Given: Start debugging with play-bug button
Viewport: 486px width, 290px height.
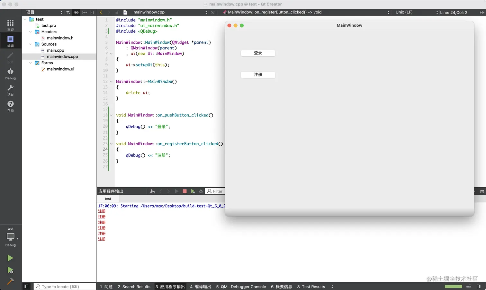Looking at the screenshot, I should pyautogui.click(x=10, y=270).
